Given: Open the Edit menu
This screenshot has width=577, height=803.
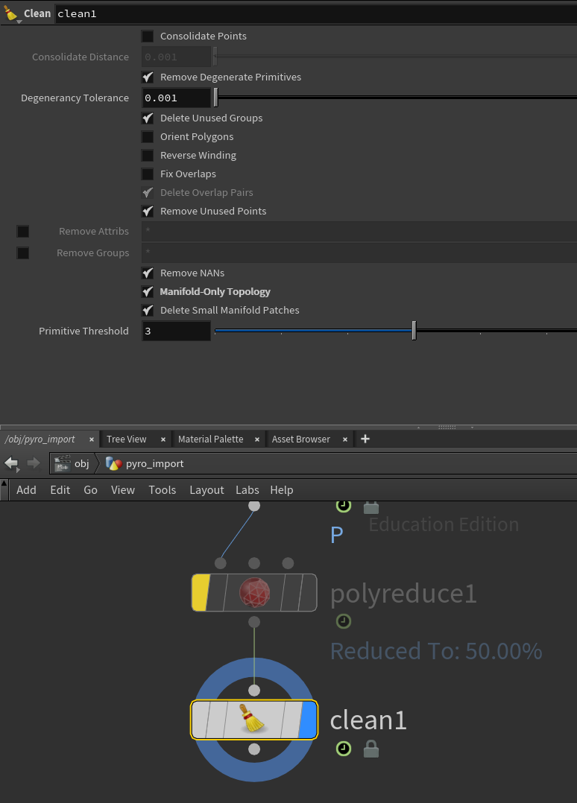Looking at the screenshot, I should (60, 490).
